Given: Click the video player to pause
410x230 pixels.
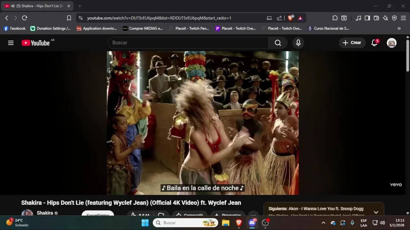Looking at the screenshot, I should (x=203, y=123).
